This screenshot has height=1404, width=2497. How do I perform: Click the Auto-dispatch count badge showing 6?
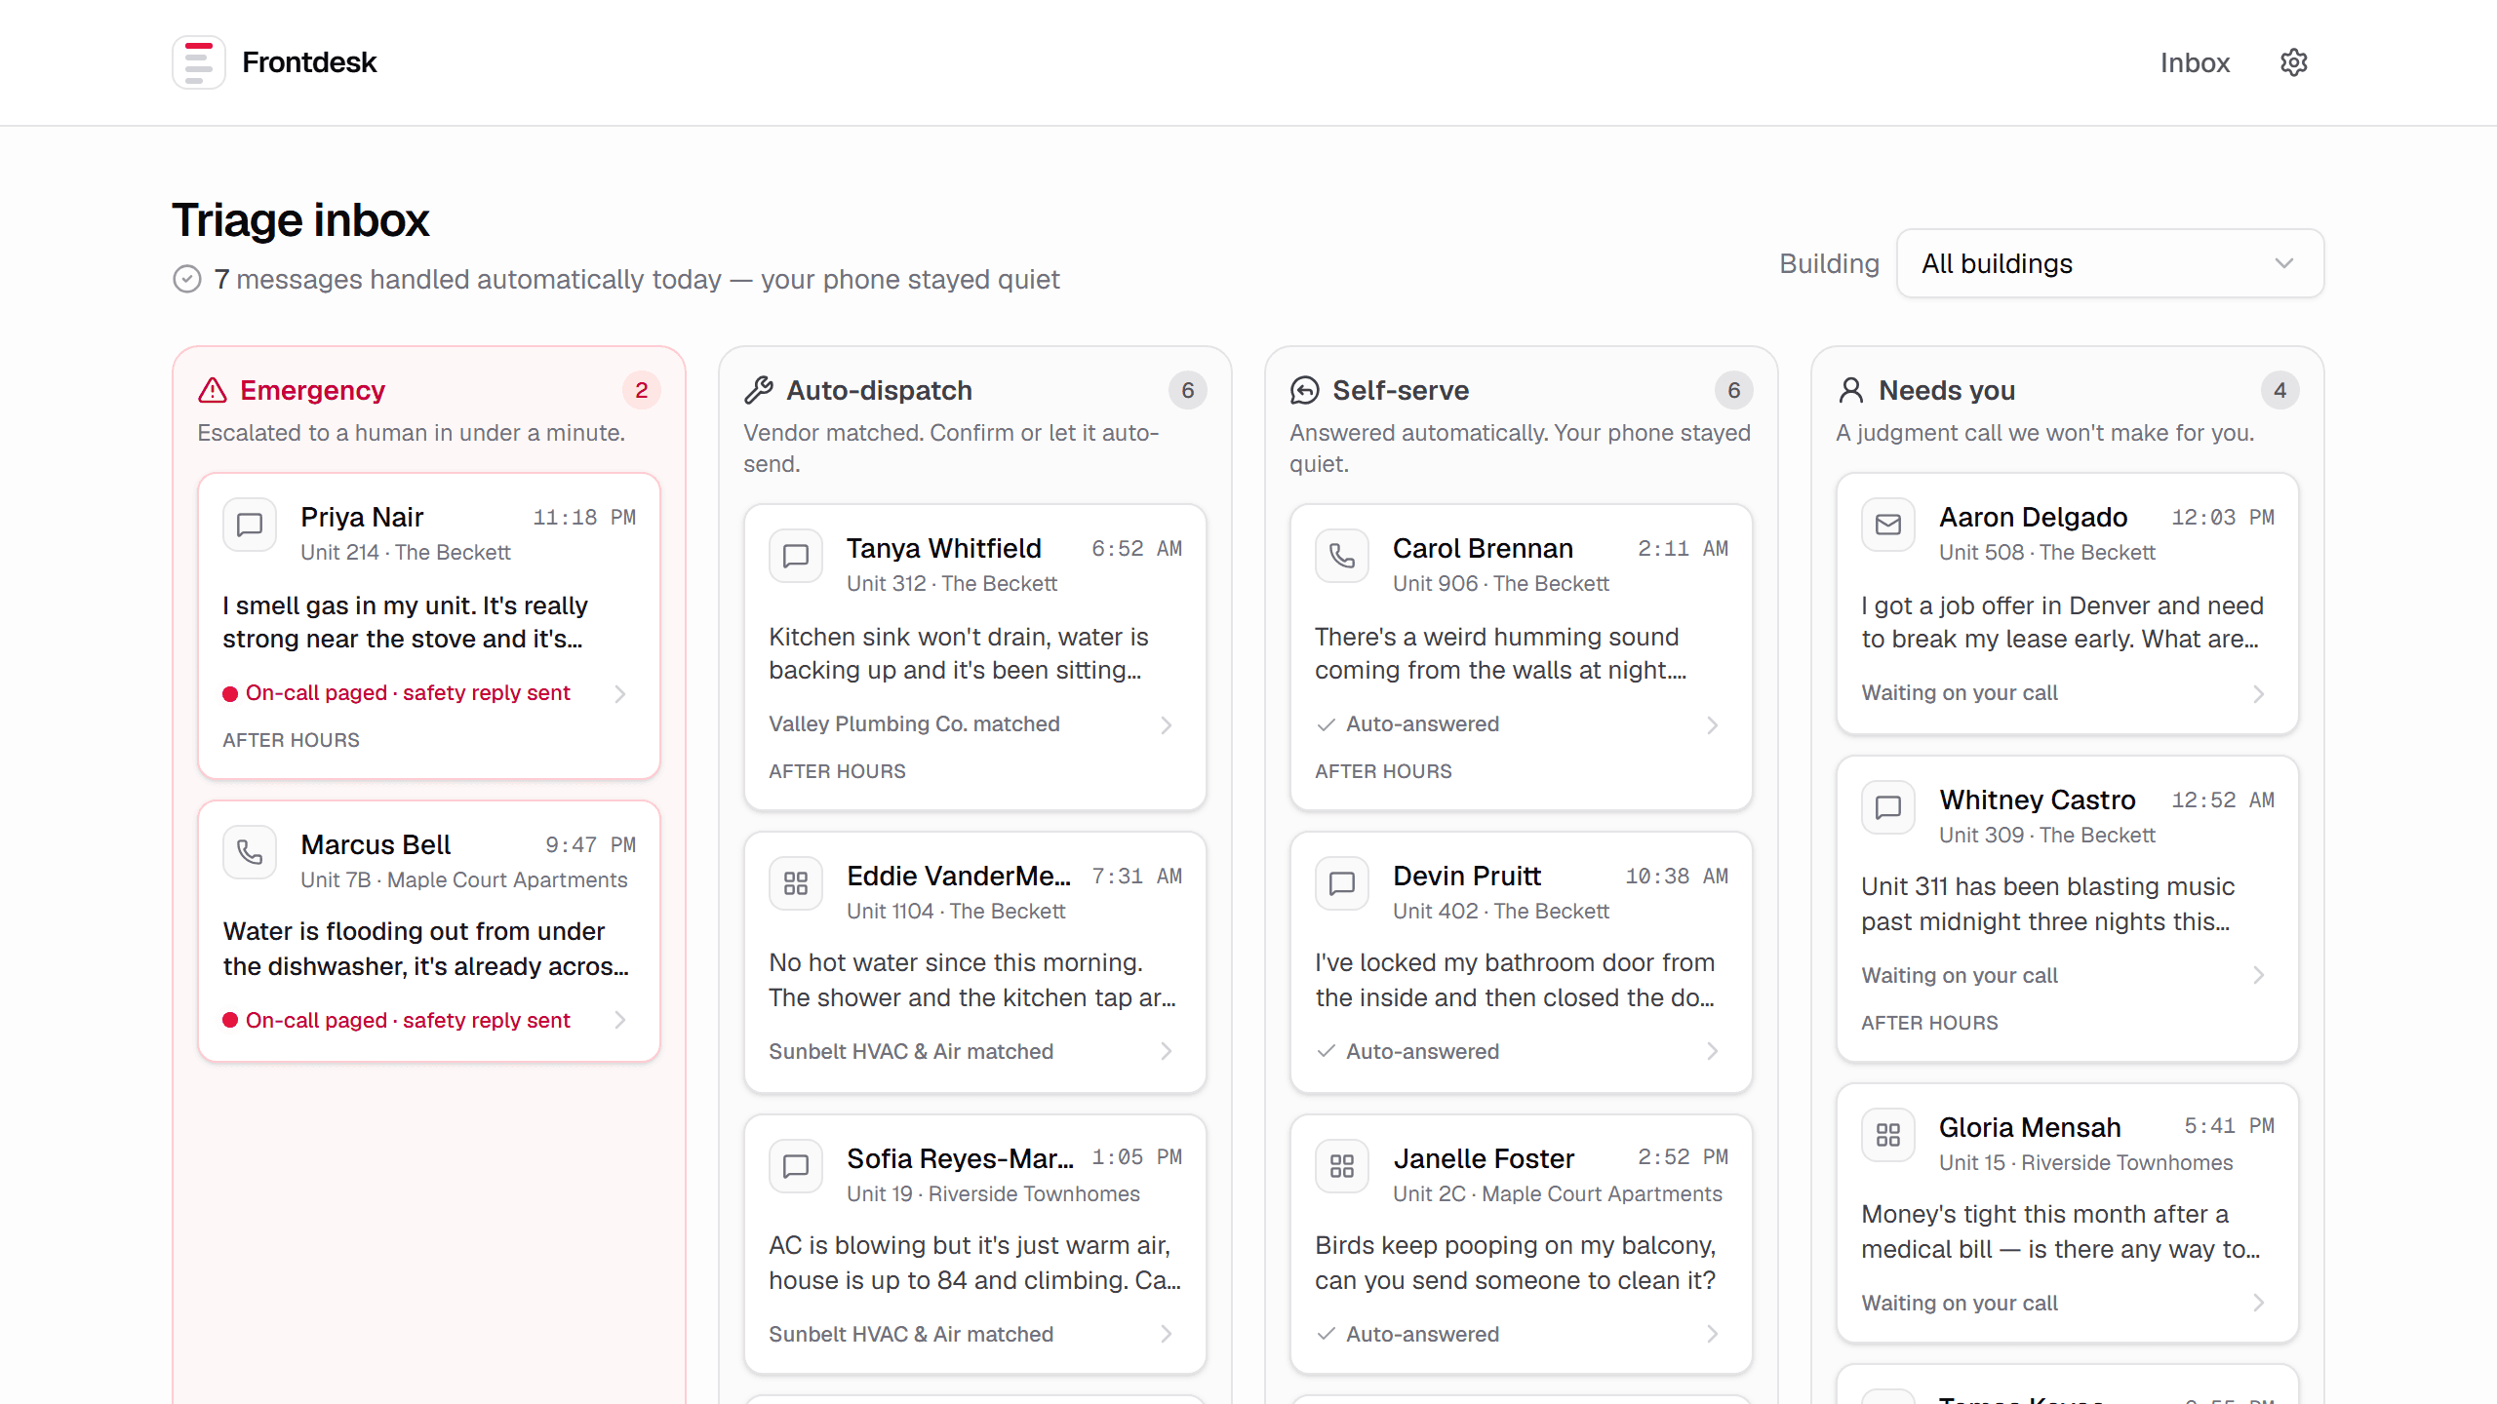click(1187, 390)
